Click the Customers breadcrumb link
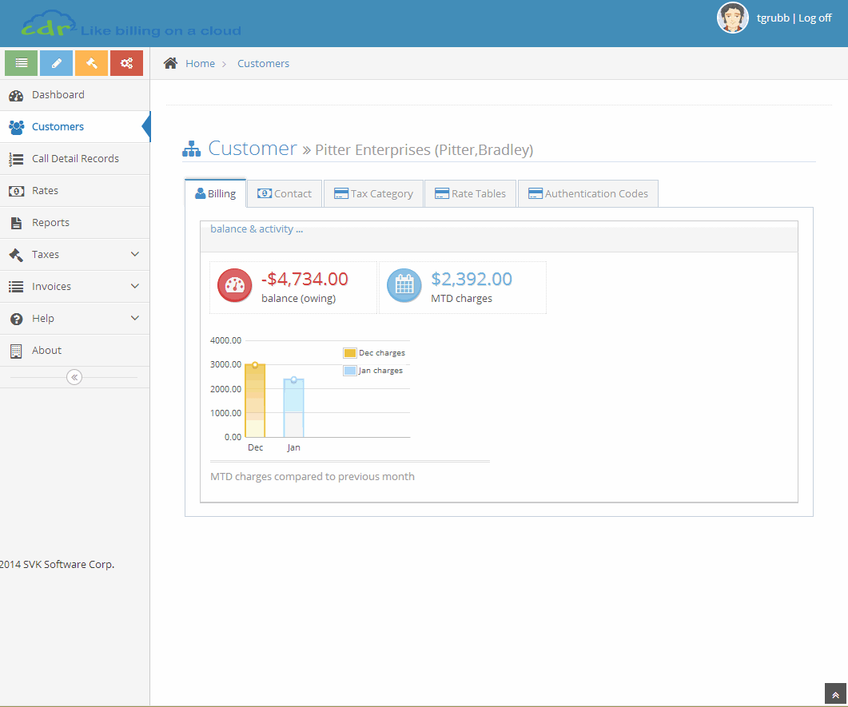Screen dimensions: 848x707 tap(264, 64)
